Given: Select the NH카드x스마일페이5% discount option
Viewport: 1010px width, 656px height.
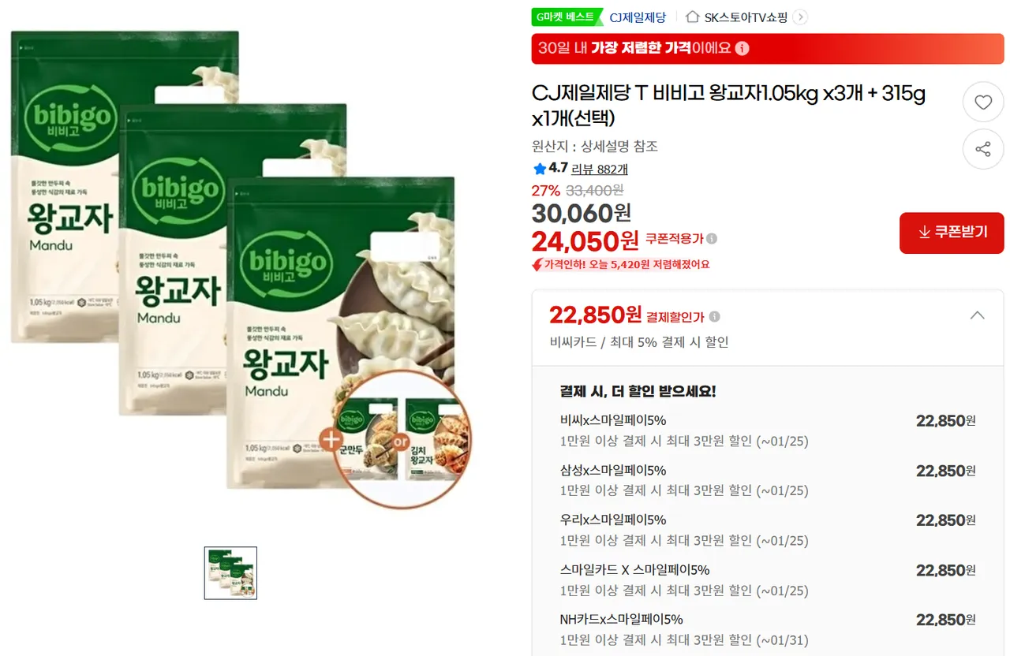Looking at the screenshot, I should pos(768,629).
